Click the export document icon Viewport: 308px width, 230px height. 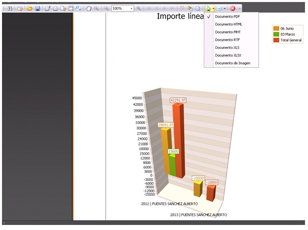207,9
